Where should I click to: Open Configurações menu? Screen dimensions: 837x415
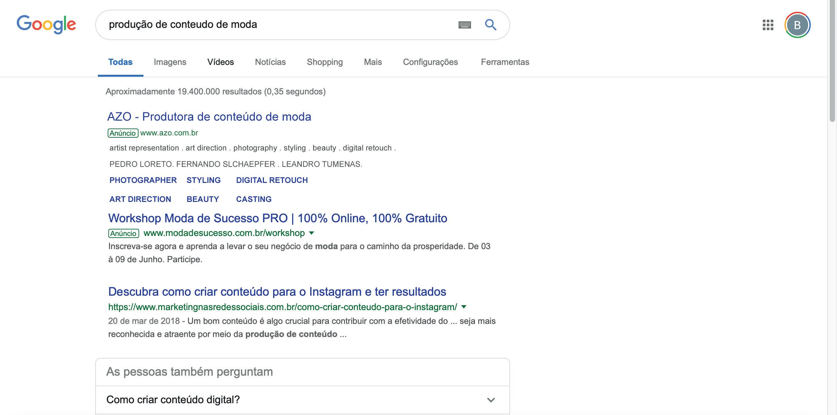(430, 62)
